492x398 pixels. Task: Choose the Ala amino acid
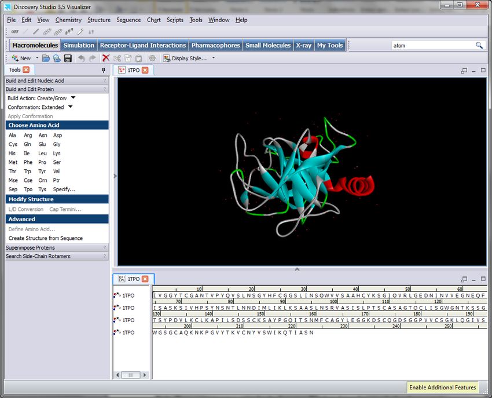pos(12,135)
